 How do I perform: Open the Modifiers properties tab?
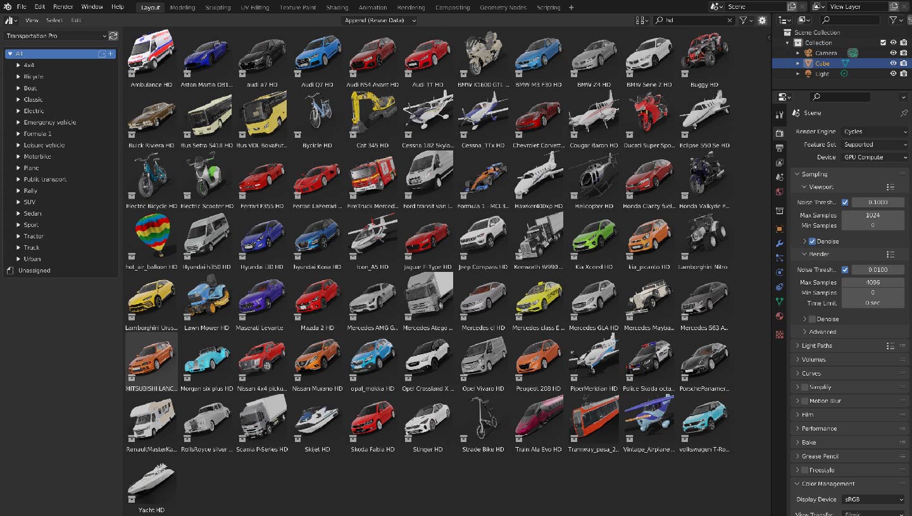click(780, 243)
